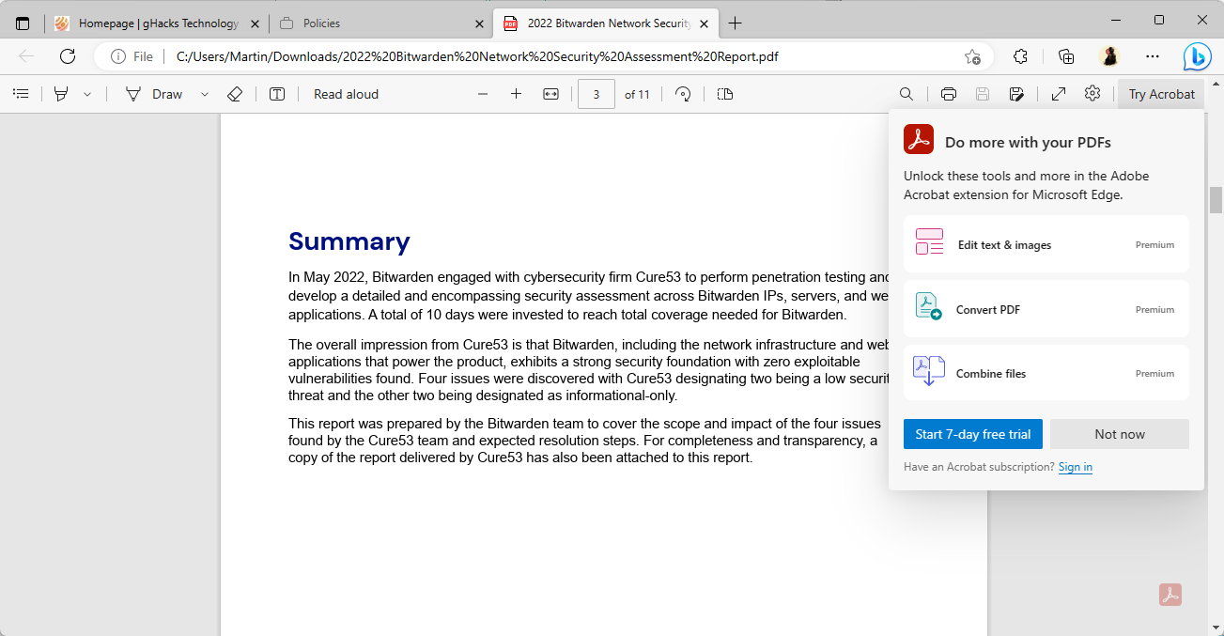Select the Erase tool
Viewport: 1224px width, 636px height.
point(235,94)
